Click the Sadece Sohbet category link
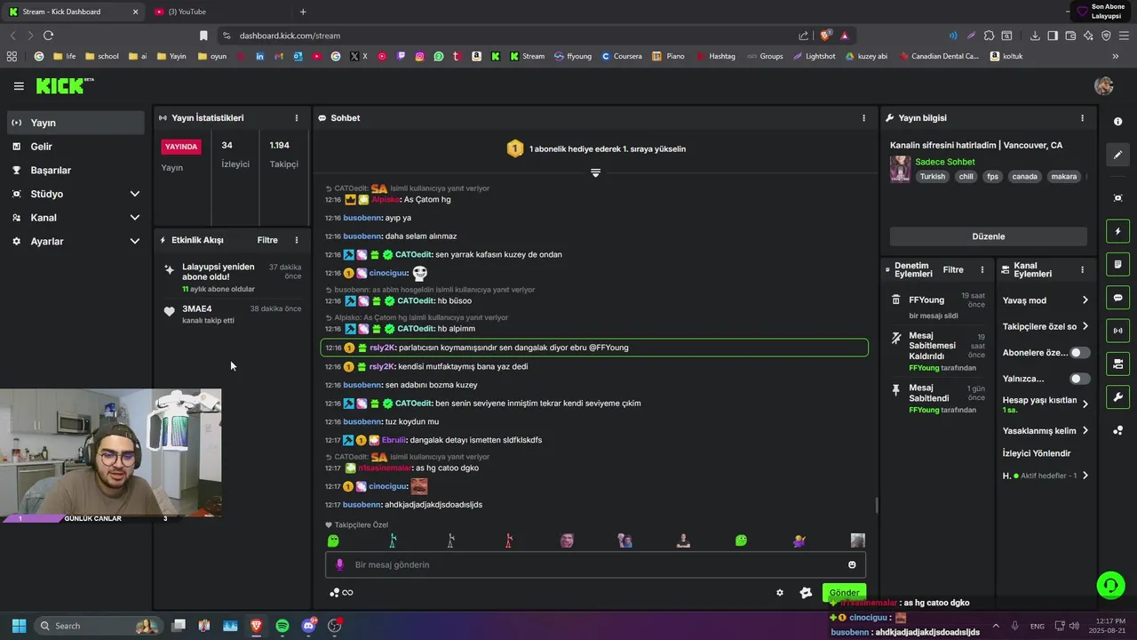 (945, 162)
